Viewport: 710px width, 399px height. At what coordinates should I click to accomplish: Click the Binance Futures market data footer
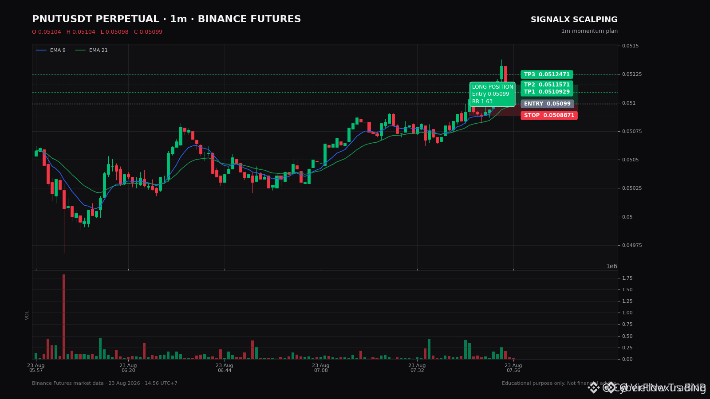105,383
